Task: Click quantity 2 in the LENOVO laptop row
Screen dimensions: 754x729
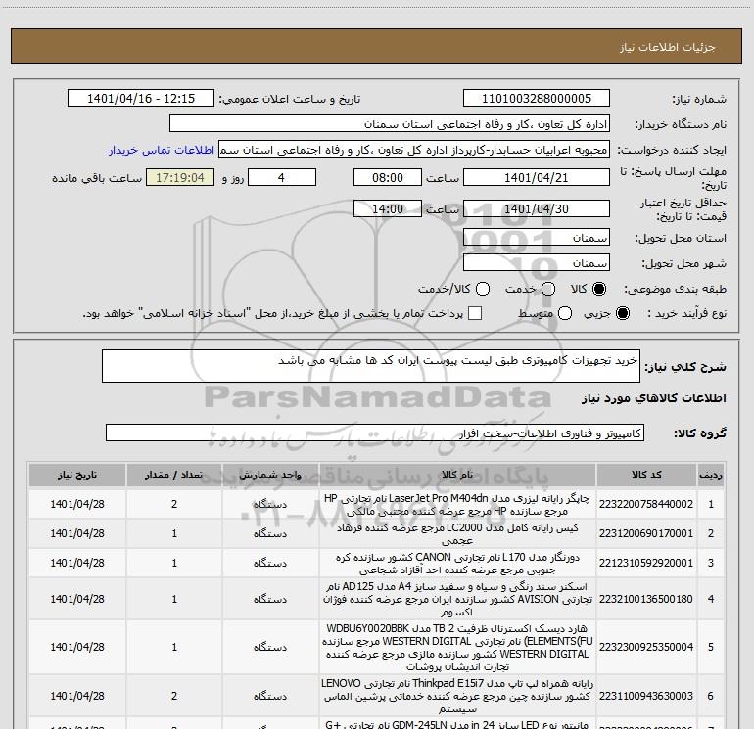Action: [x=174, y=696]
